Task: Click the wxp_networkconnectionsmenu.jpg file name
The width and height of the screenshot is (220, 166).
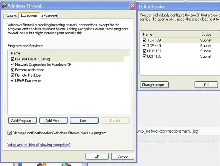Action: [x=168, y=131]
